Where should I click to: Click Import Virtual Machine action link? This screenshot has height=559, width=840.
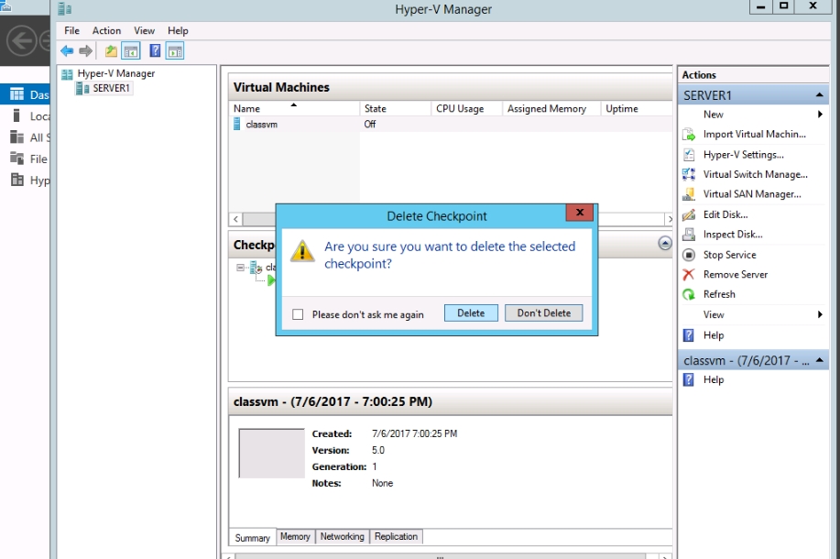point(754,134)
